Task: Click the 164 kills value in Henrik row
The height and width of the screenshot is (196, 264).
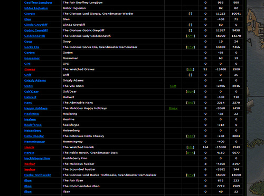Action: pyautogui.click(x=205, y=147)
